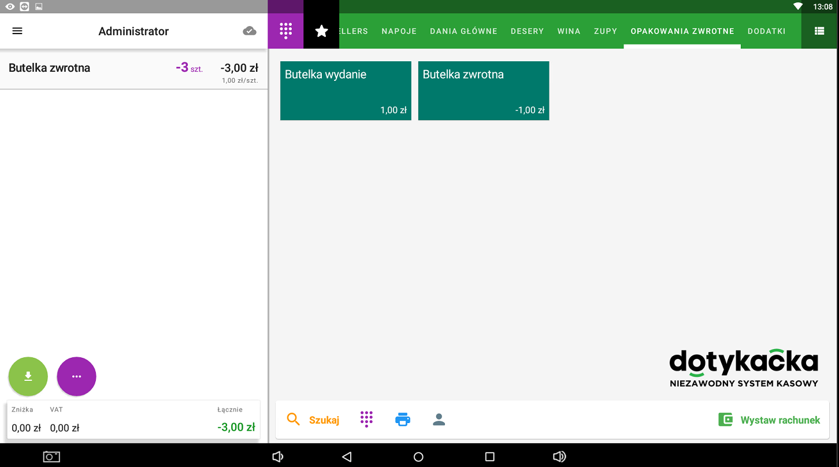The width and height of the screenshot is (839, 467).
Task: Add Butelka zwrotna product tile
Action: click(x=483, y=91)
